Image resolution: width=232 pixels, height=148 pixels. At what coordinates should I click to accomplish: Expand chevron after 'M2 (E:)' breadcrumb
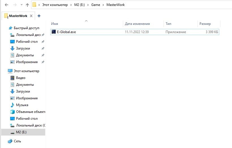(x=88, y=5)
